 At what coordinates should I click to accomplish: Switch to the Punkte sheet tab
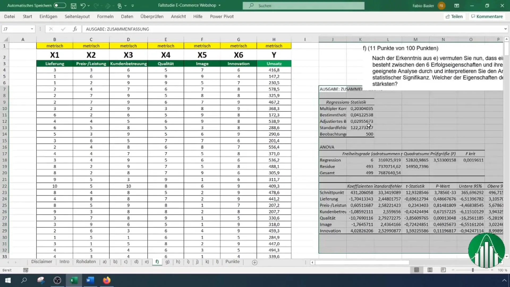point(232,262)
